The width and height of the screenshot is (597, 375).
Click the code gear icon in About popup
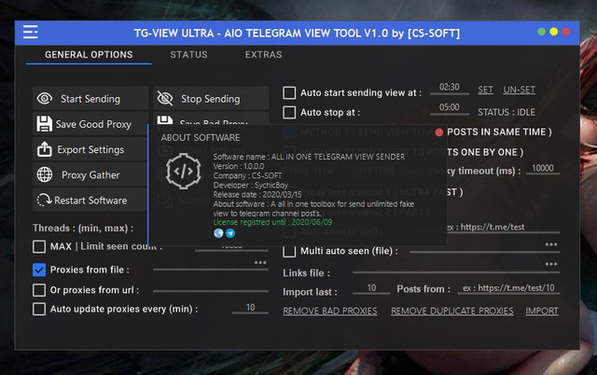pyautogui.click(x=183, y=172)
